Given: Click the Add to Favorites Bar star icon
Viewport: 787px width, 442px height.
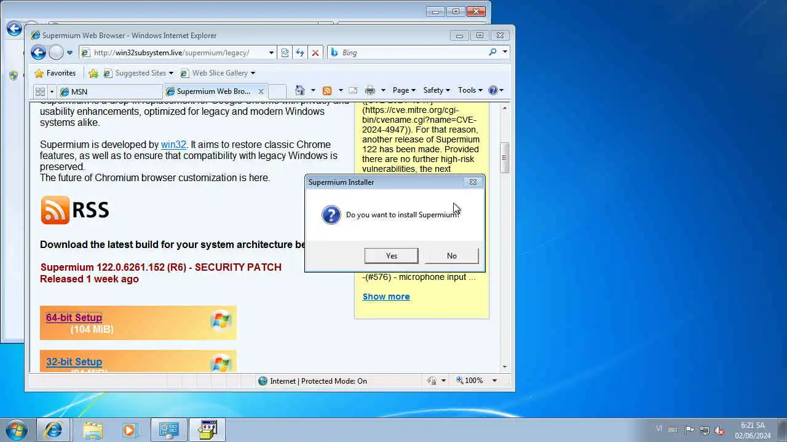Looking at the screenshot, I should click(x=93, y=73).
